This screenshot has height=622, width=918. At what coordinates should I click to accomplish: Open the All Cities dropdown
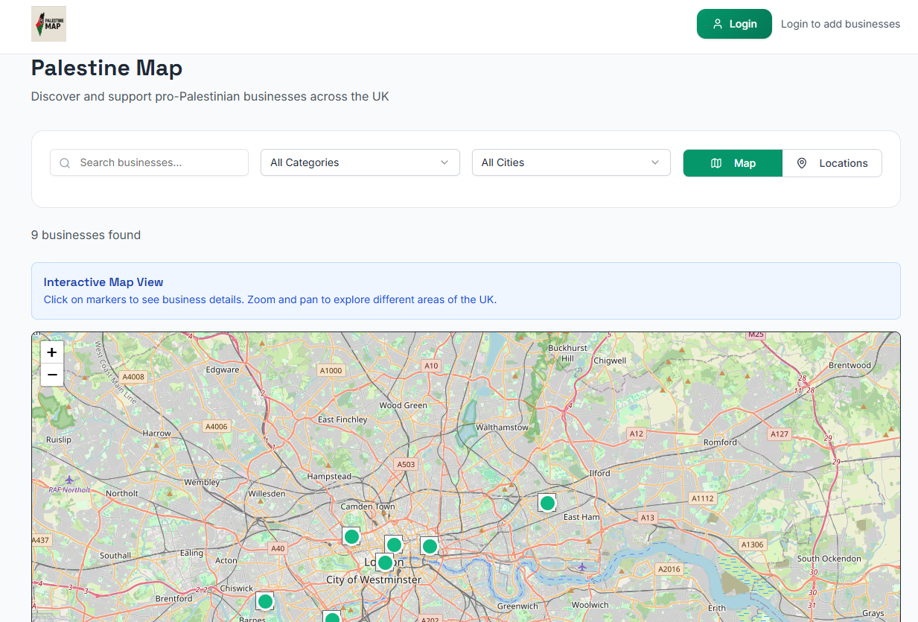(x=571, y=162)
